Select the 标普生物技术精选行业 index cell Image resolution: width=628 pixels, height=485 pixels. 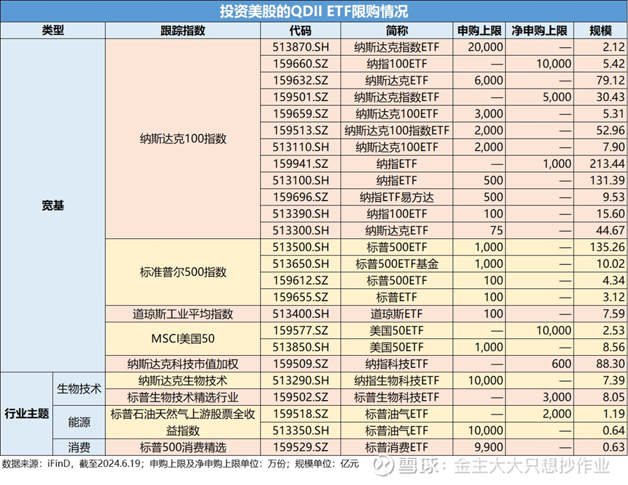183,397
